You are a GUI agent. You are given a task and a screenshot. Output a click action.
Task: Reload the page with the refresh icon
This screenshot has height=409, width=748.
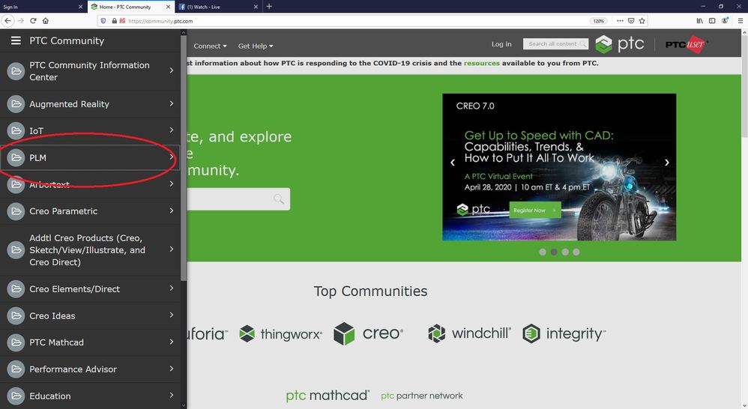click(33, 20)
